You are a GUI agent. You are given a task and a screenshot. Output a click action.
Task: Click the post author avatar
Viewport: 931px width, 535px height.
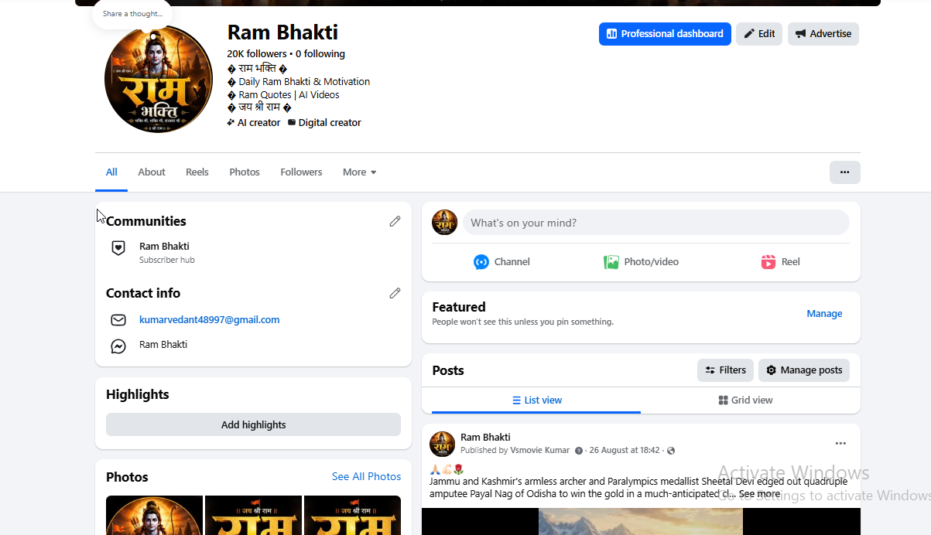[443, 444]
